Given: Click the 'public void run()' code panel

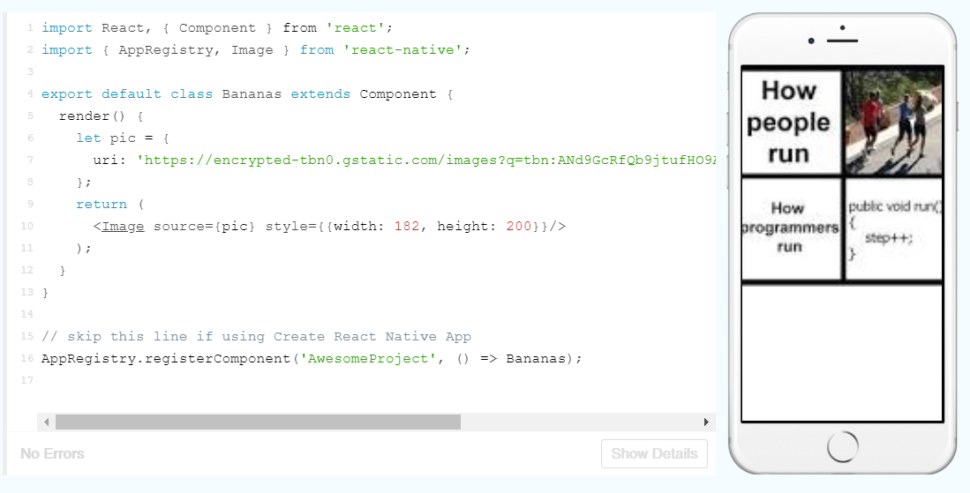Looking at the screenshot, I should click(893, 229).
